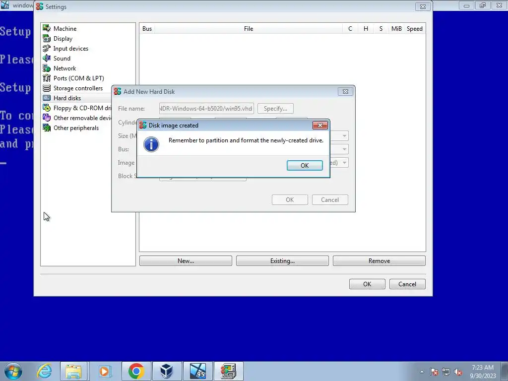Click the S column header

coord(381,28)
